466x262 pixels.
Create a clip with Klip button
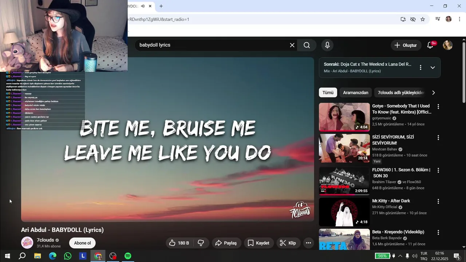[288, 243]
